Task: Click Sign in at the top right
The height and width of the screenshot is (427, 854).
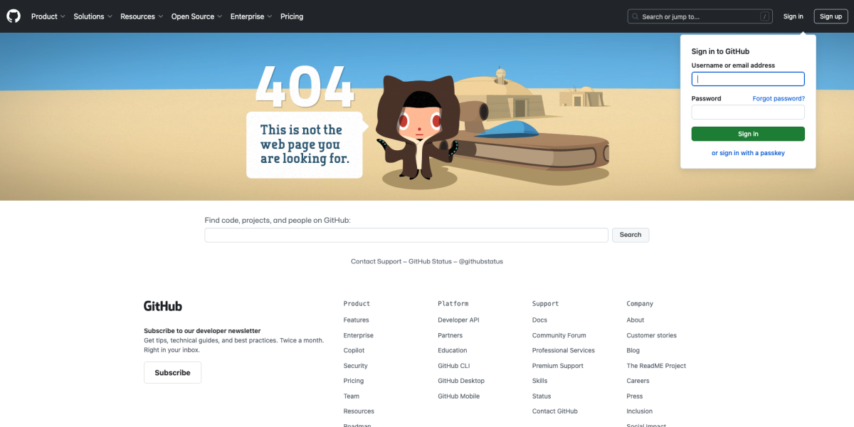Action: [x=793, y=16]
